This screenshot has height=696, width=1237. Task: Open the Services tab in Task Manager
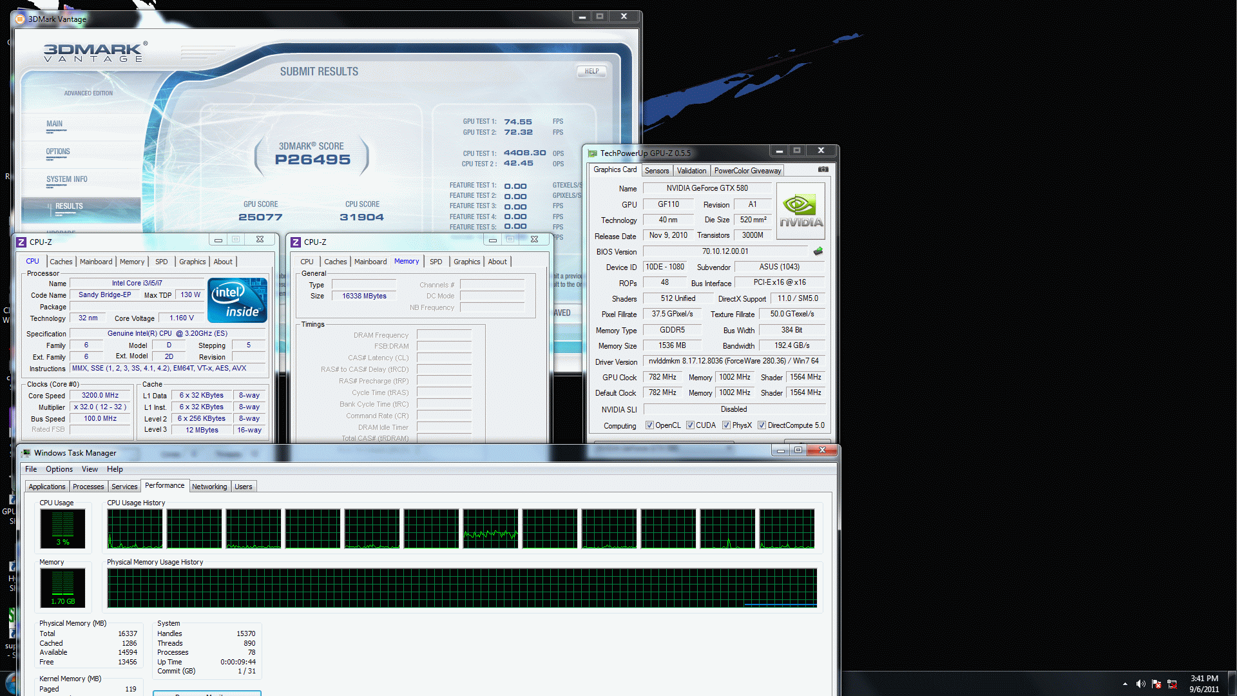tap(124, 487)
